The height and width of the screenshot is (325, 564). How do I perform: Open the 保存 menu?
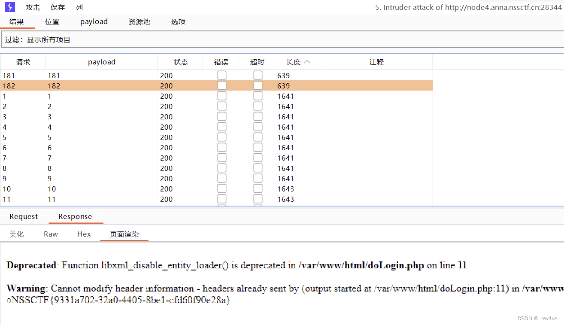pyautogui.click(x=58, y=7)
